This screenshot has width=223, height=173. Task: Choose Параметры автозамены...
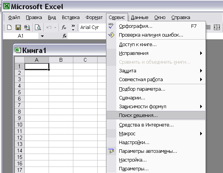156,151
